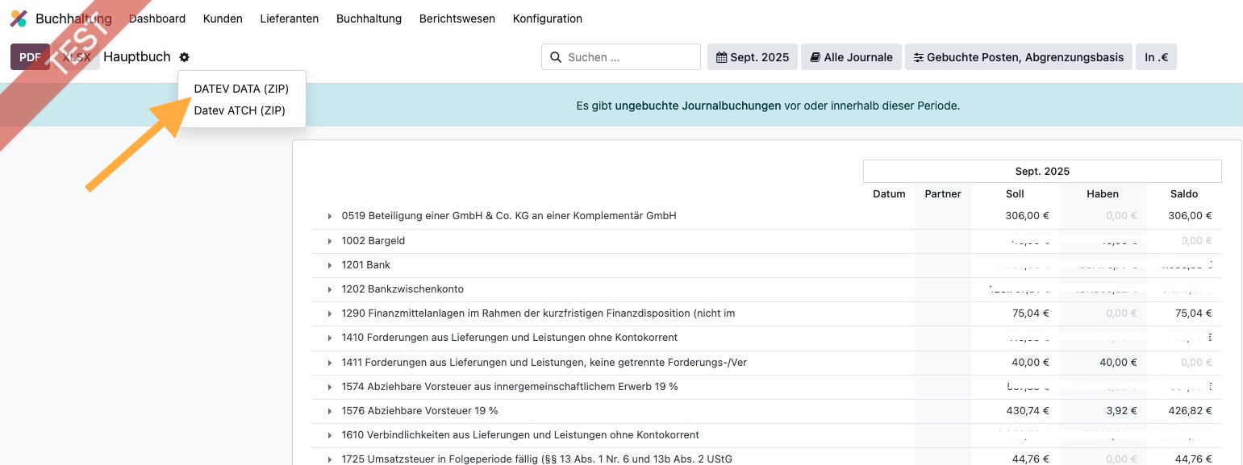The image size is (1243, 465).
Task: Open the Sept. 2025 calendar date filter
Action: click(x=752, y=57)
